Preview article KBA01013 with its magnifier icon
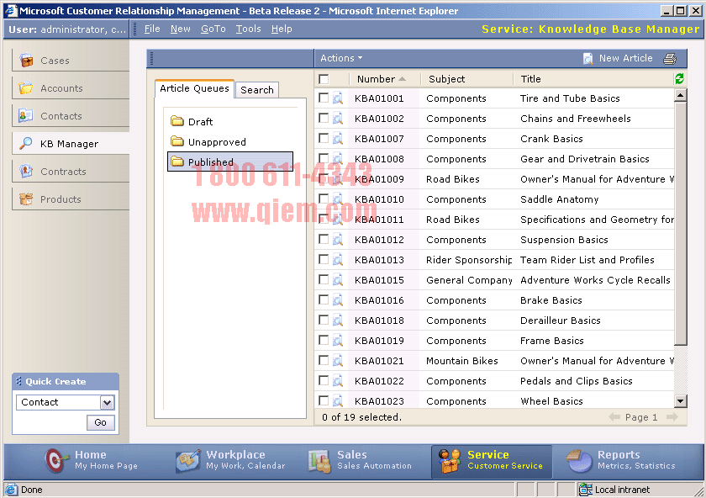Image resolution: width=706 pixels, height=498 pixels. pyautogui.click(x=338, y=260)
